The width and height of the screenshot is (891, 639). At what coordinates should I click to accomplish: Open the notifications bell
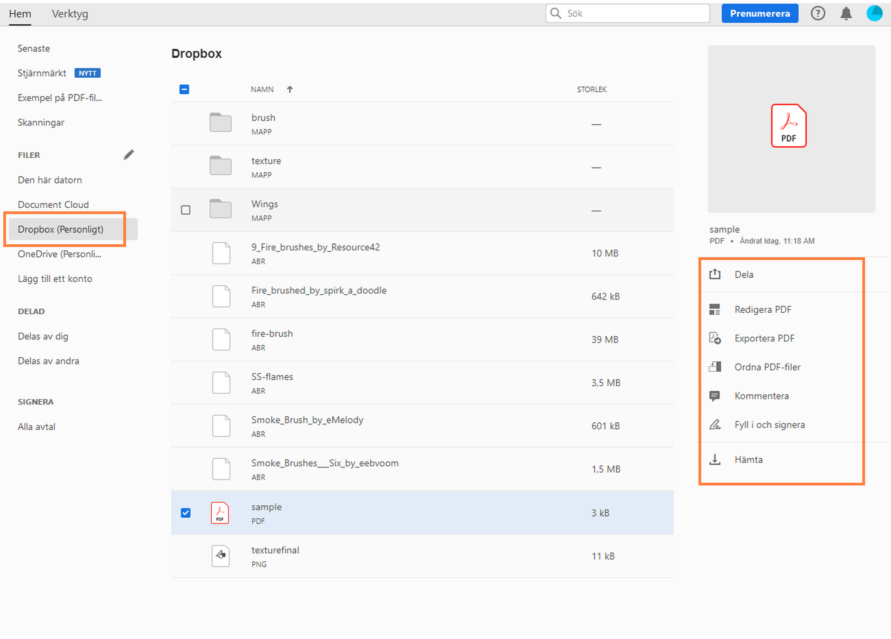[846, 13]
